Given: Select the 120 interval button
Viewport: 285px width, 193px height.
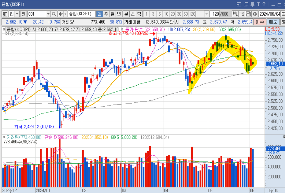Looking at the screenshot, I should 192,14.
